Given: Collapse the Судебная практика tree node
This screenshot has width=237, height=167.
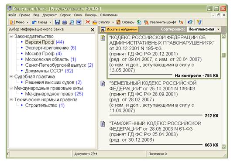Looking at the screenshot, I should click(11, 77).
